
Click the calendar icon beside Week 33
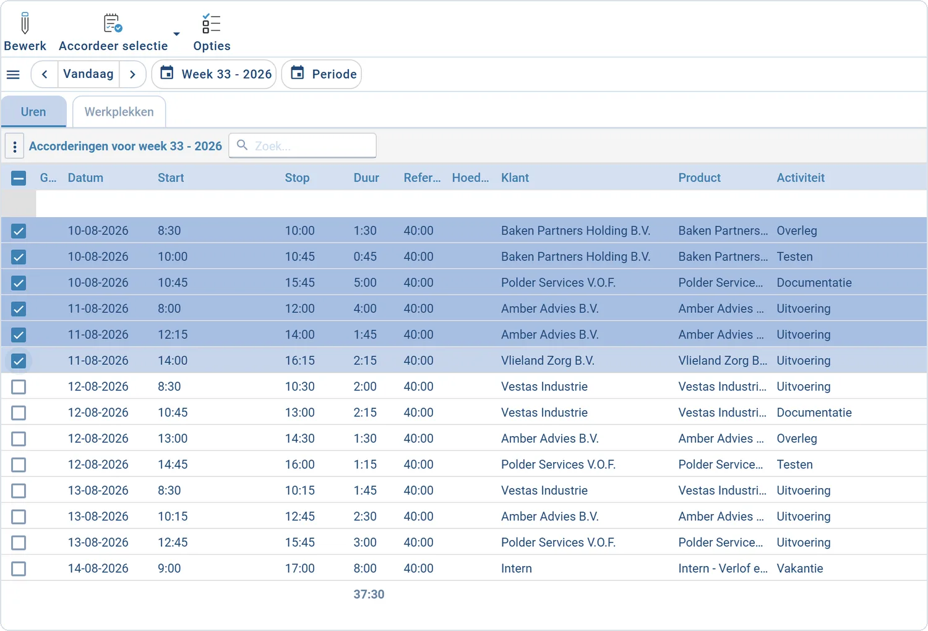pos(167,73)
